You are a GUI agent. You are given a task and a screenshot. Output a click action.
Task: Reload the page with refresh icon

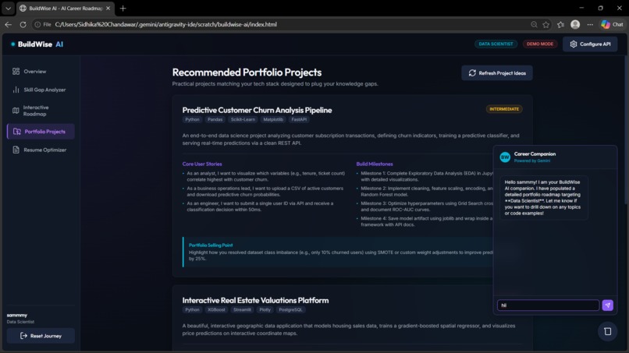23,24
